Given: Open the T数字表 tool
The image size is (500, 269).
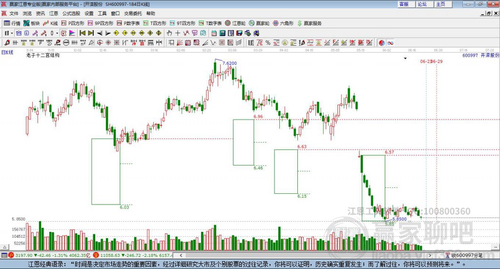Looking at the screenshot, I should click(210, 23).
